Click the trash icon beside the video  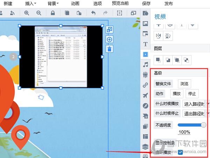[x=109, y=49]
